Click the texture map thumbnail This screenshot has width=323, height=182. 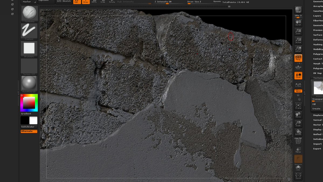(x=318, y=88)
